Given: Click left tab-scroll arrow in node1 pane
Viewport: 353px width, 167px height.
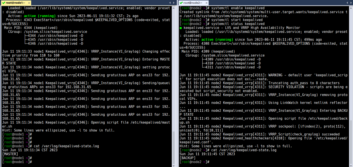Looking at the screenshot, I should point(170,3).
